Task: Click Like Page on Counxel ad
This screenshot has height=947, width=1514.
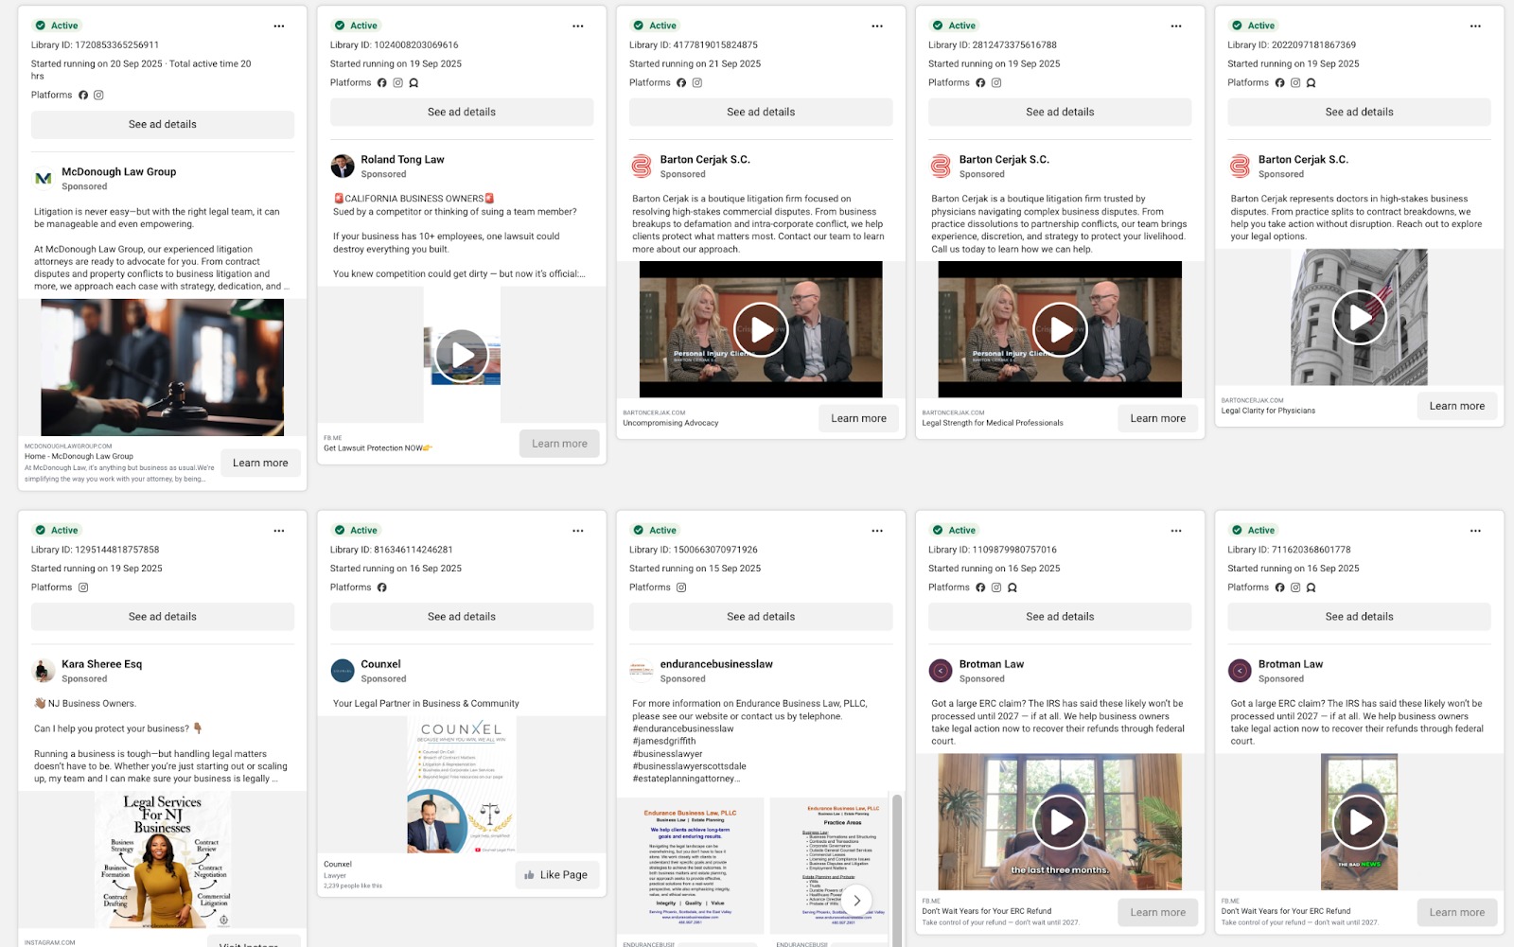Action: [x=556, y=875]
